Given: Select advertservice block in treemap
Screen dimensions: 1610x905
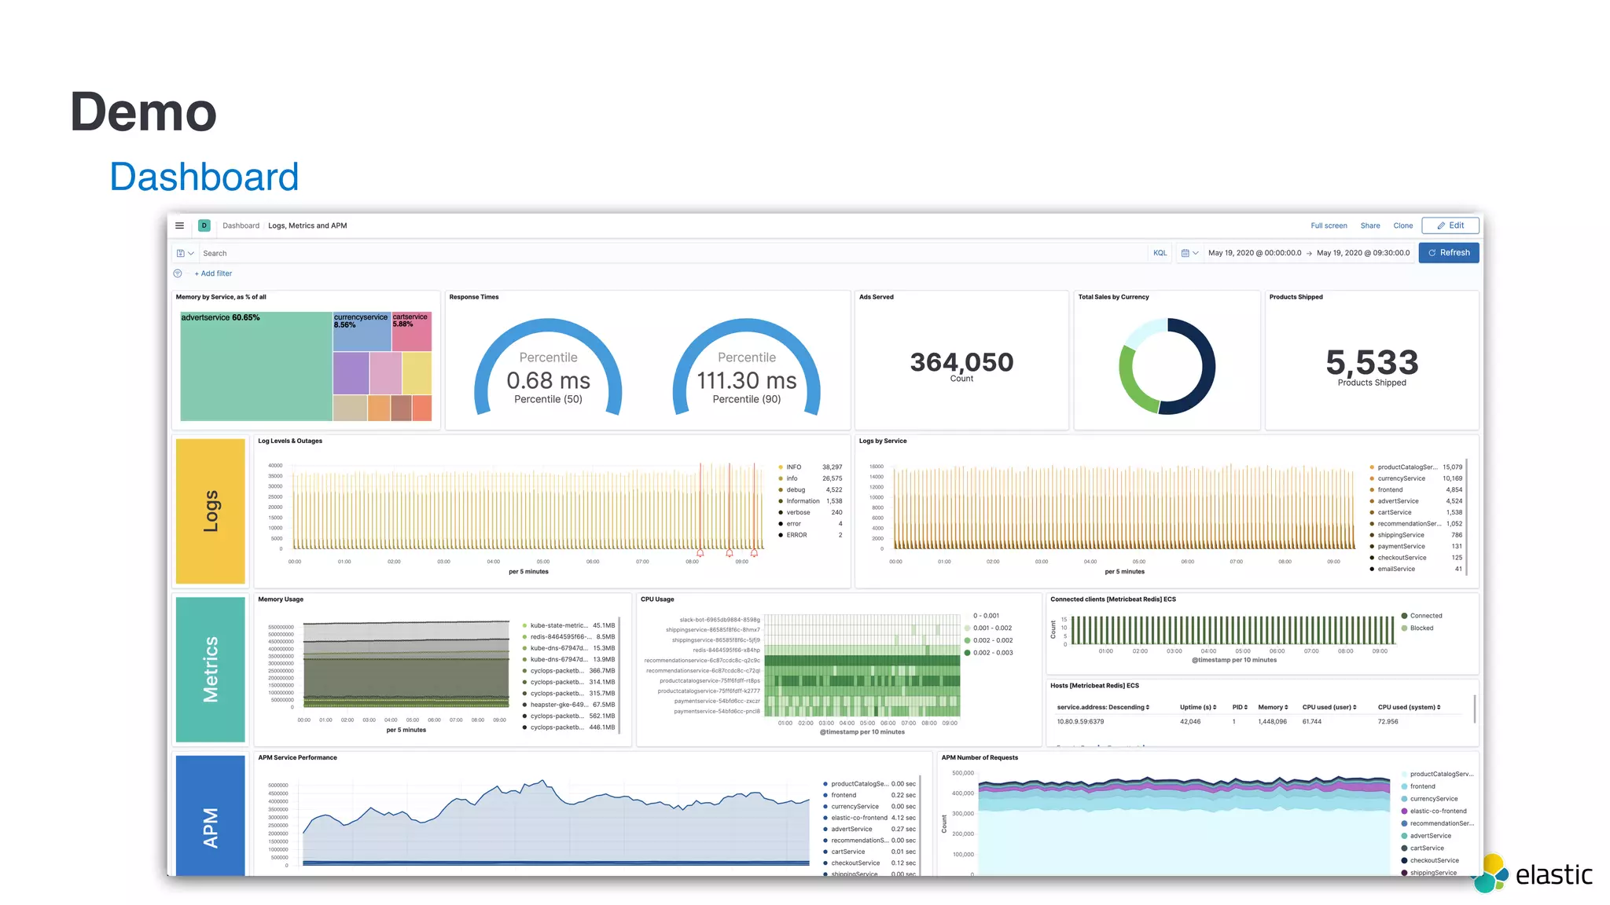Looking at the screenshot, I should click(x=256, y=366).
